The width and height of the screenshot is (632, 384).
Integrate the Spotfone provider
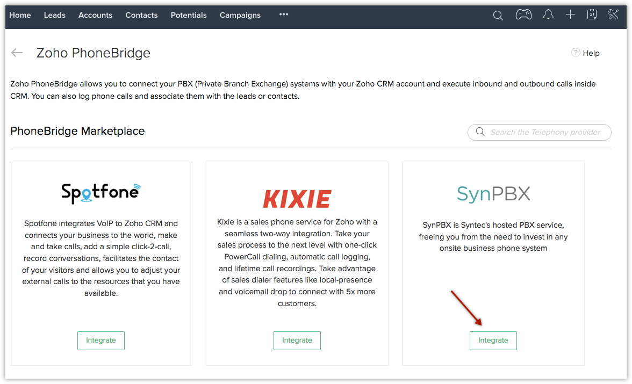click(x=101, y=340)
